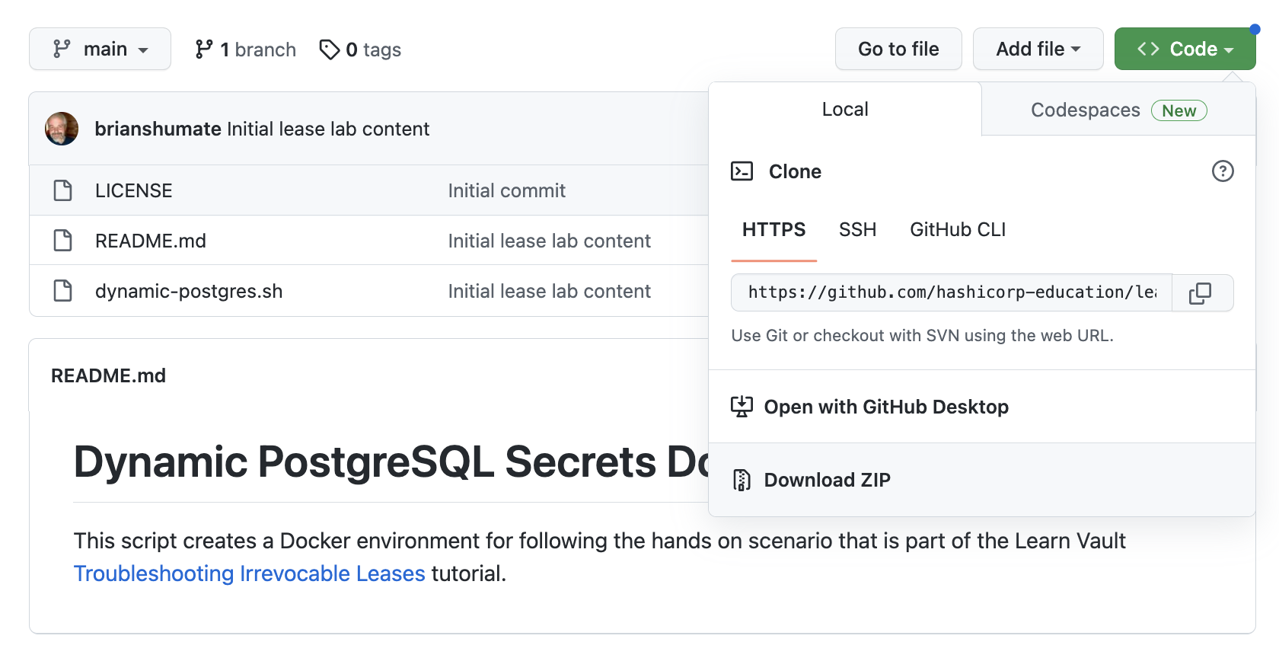This screenshot has width=1279, height=658.
Task: Click the code brackets icon on Code button
Action: coord(1148,50)
